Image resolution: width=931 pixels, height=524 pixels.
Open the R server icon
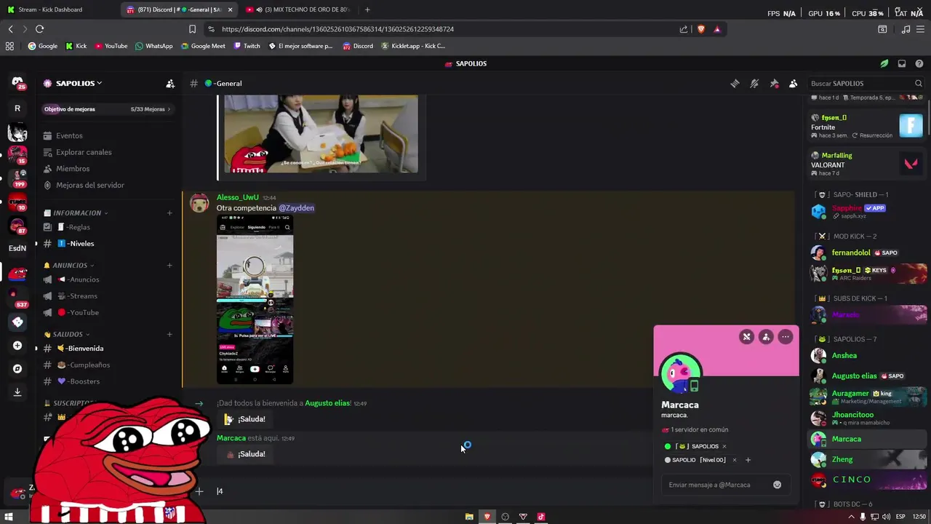pyautogui.click(x=17, y=108)
